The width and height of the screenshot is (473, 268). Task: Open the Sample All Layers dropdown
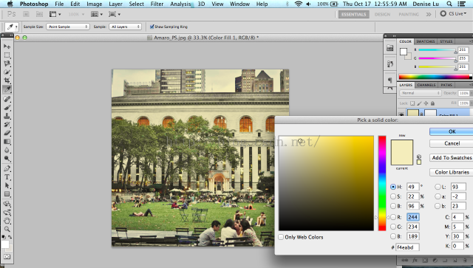click(x=125, y=27)
